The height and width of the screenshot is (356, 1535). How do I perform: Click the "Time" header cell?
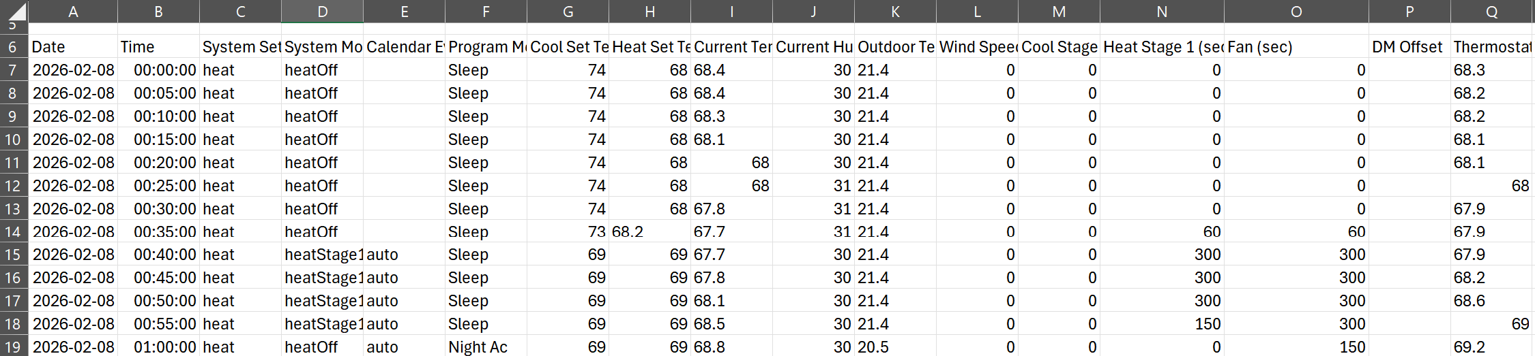[158, 47]
